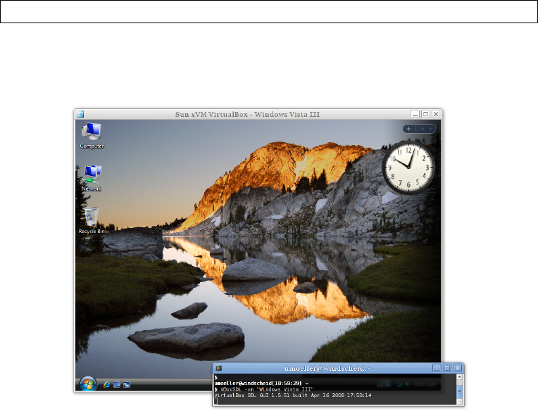538x411 pixels.
Task: Click terminal scrollbar down arrow
Action: (460, 401)
